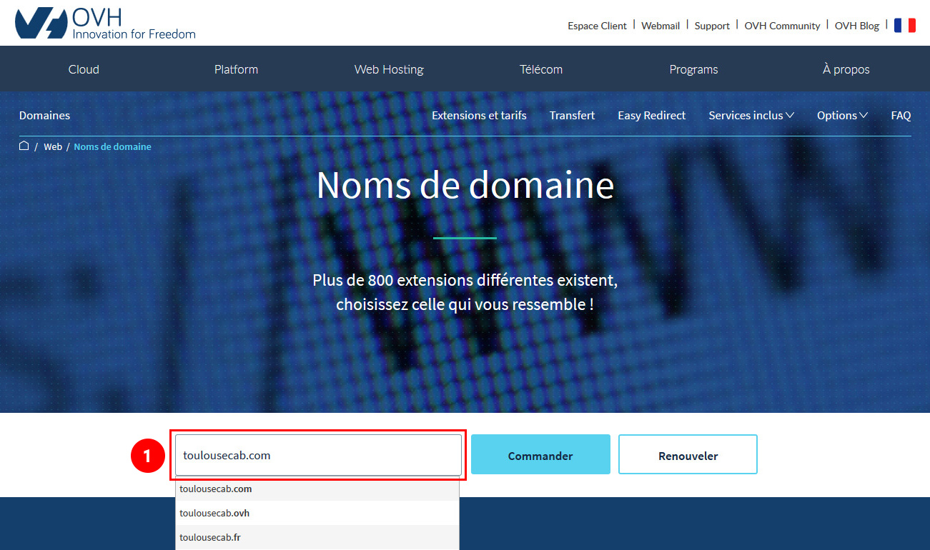930x550 pixels.
Task: Select toulousecab.ovh suggestion
Action: point(317,513)
